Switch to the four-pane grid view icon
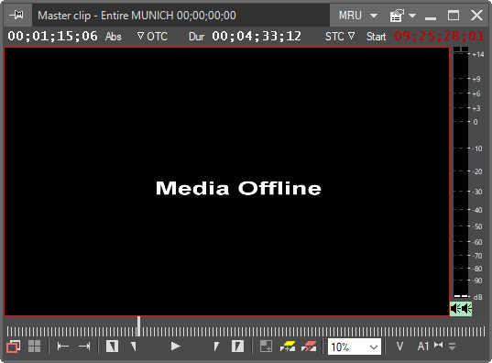 (34, 346)
